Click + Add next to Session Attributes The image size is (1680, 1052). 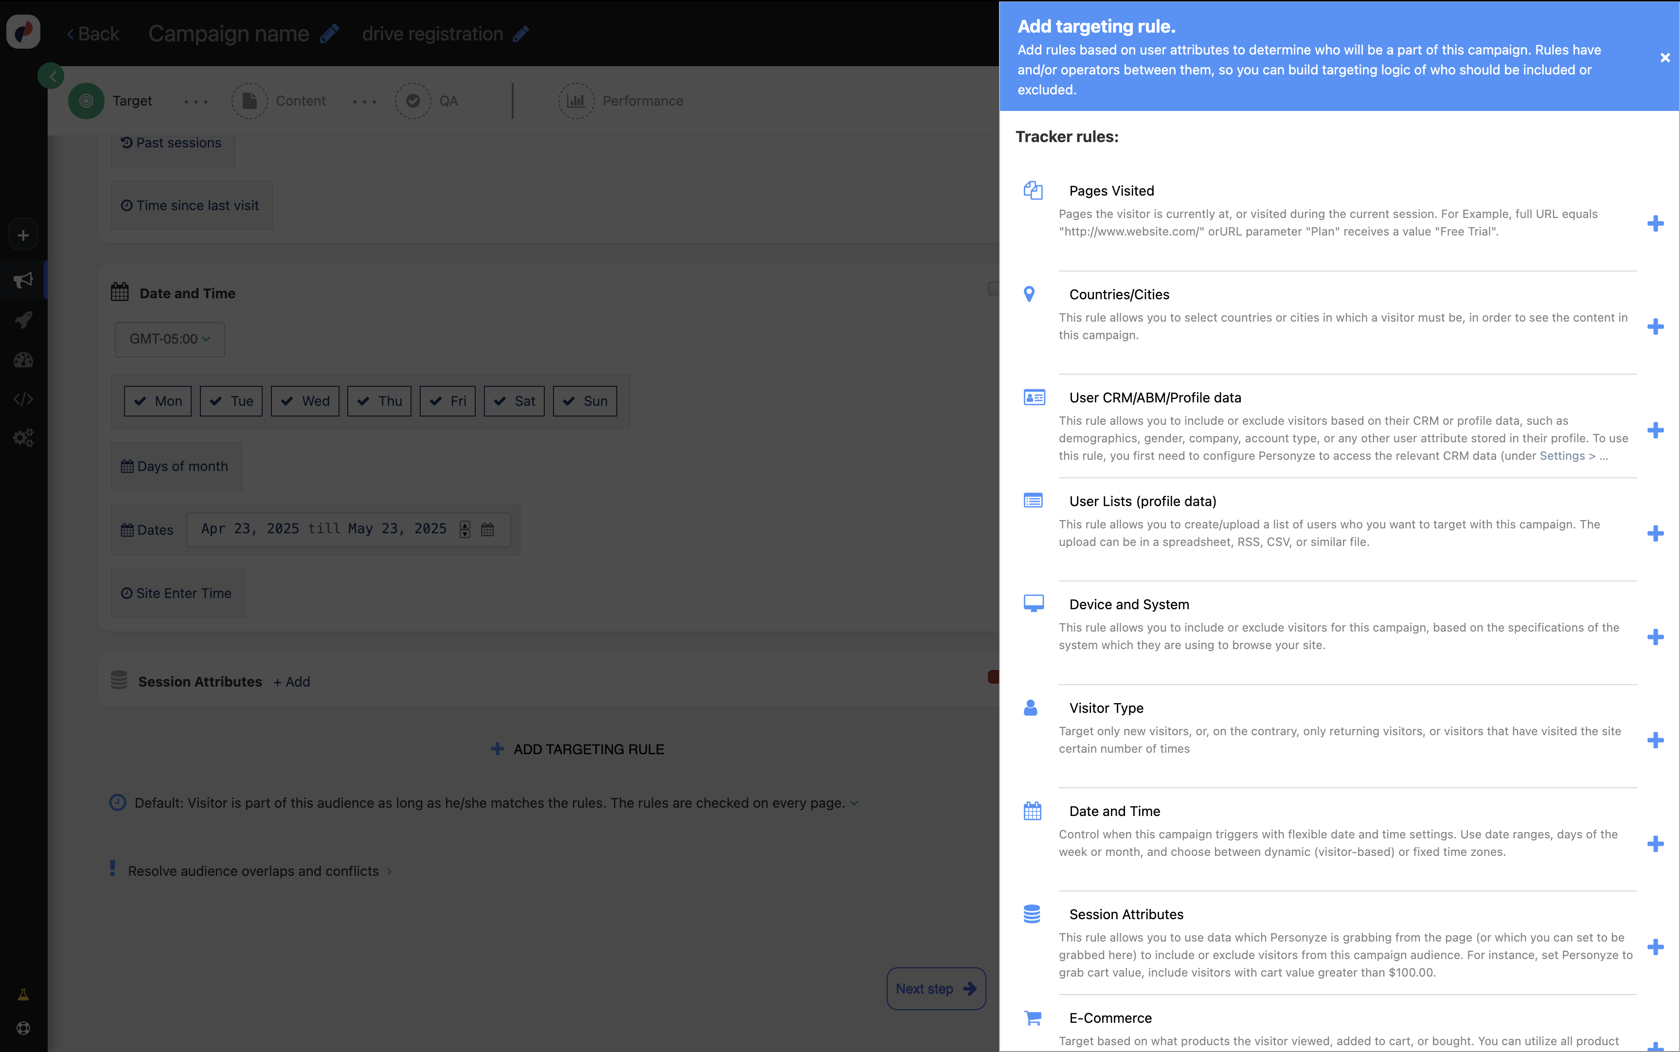point(291,682)
